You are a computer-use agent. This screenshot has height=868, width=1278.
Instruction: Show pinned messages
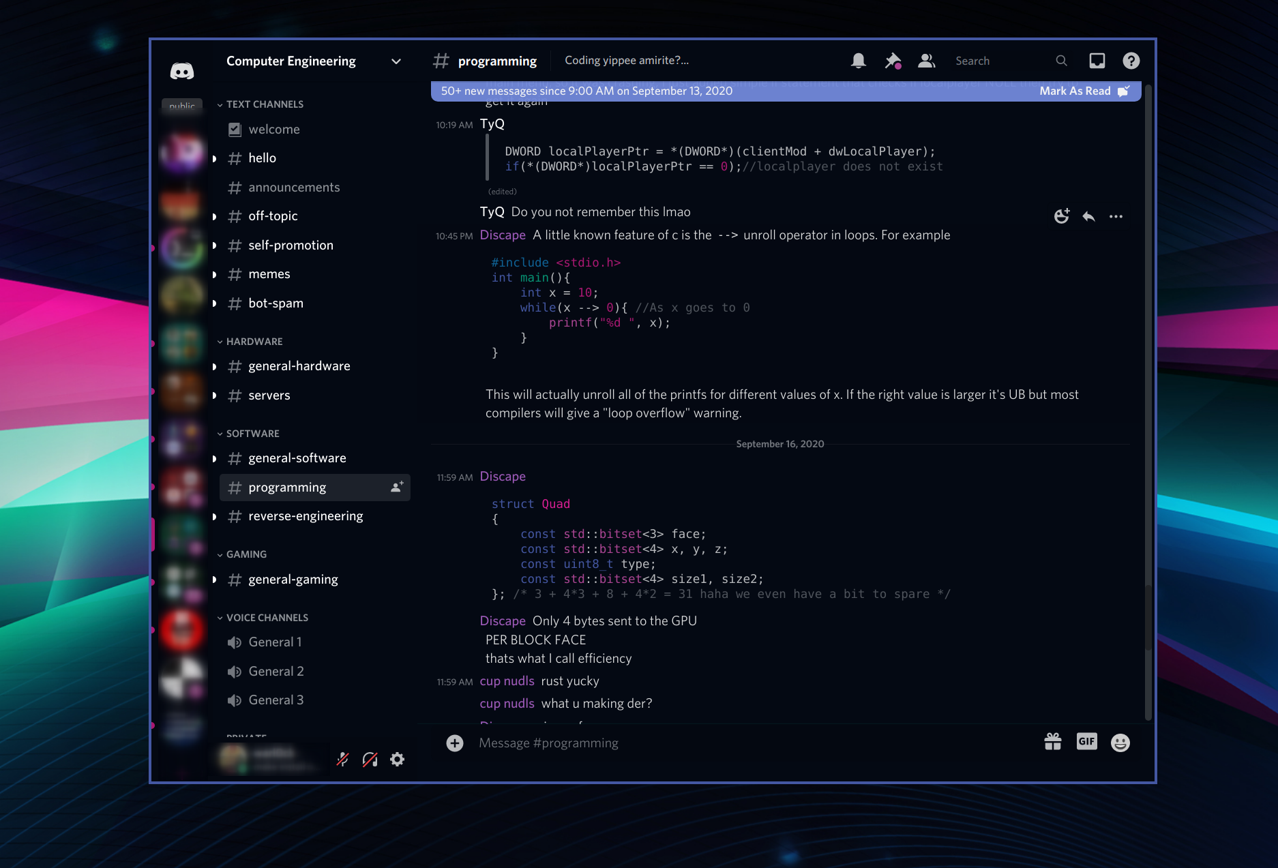pyautogui.click(x=893, y=61)
